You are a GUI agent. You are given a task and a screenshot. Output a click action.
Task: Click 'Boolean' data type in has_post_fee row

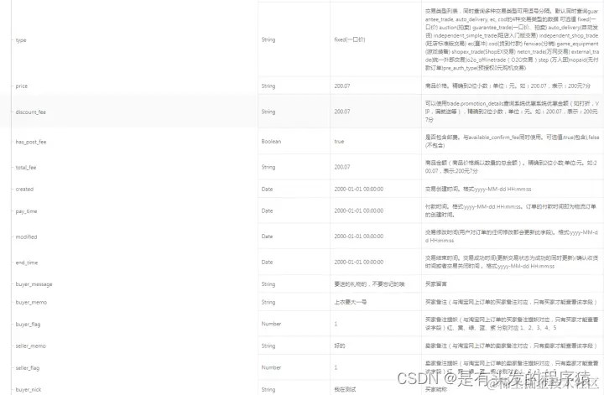[271, 141]
